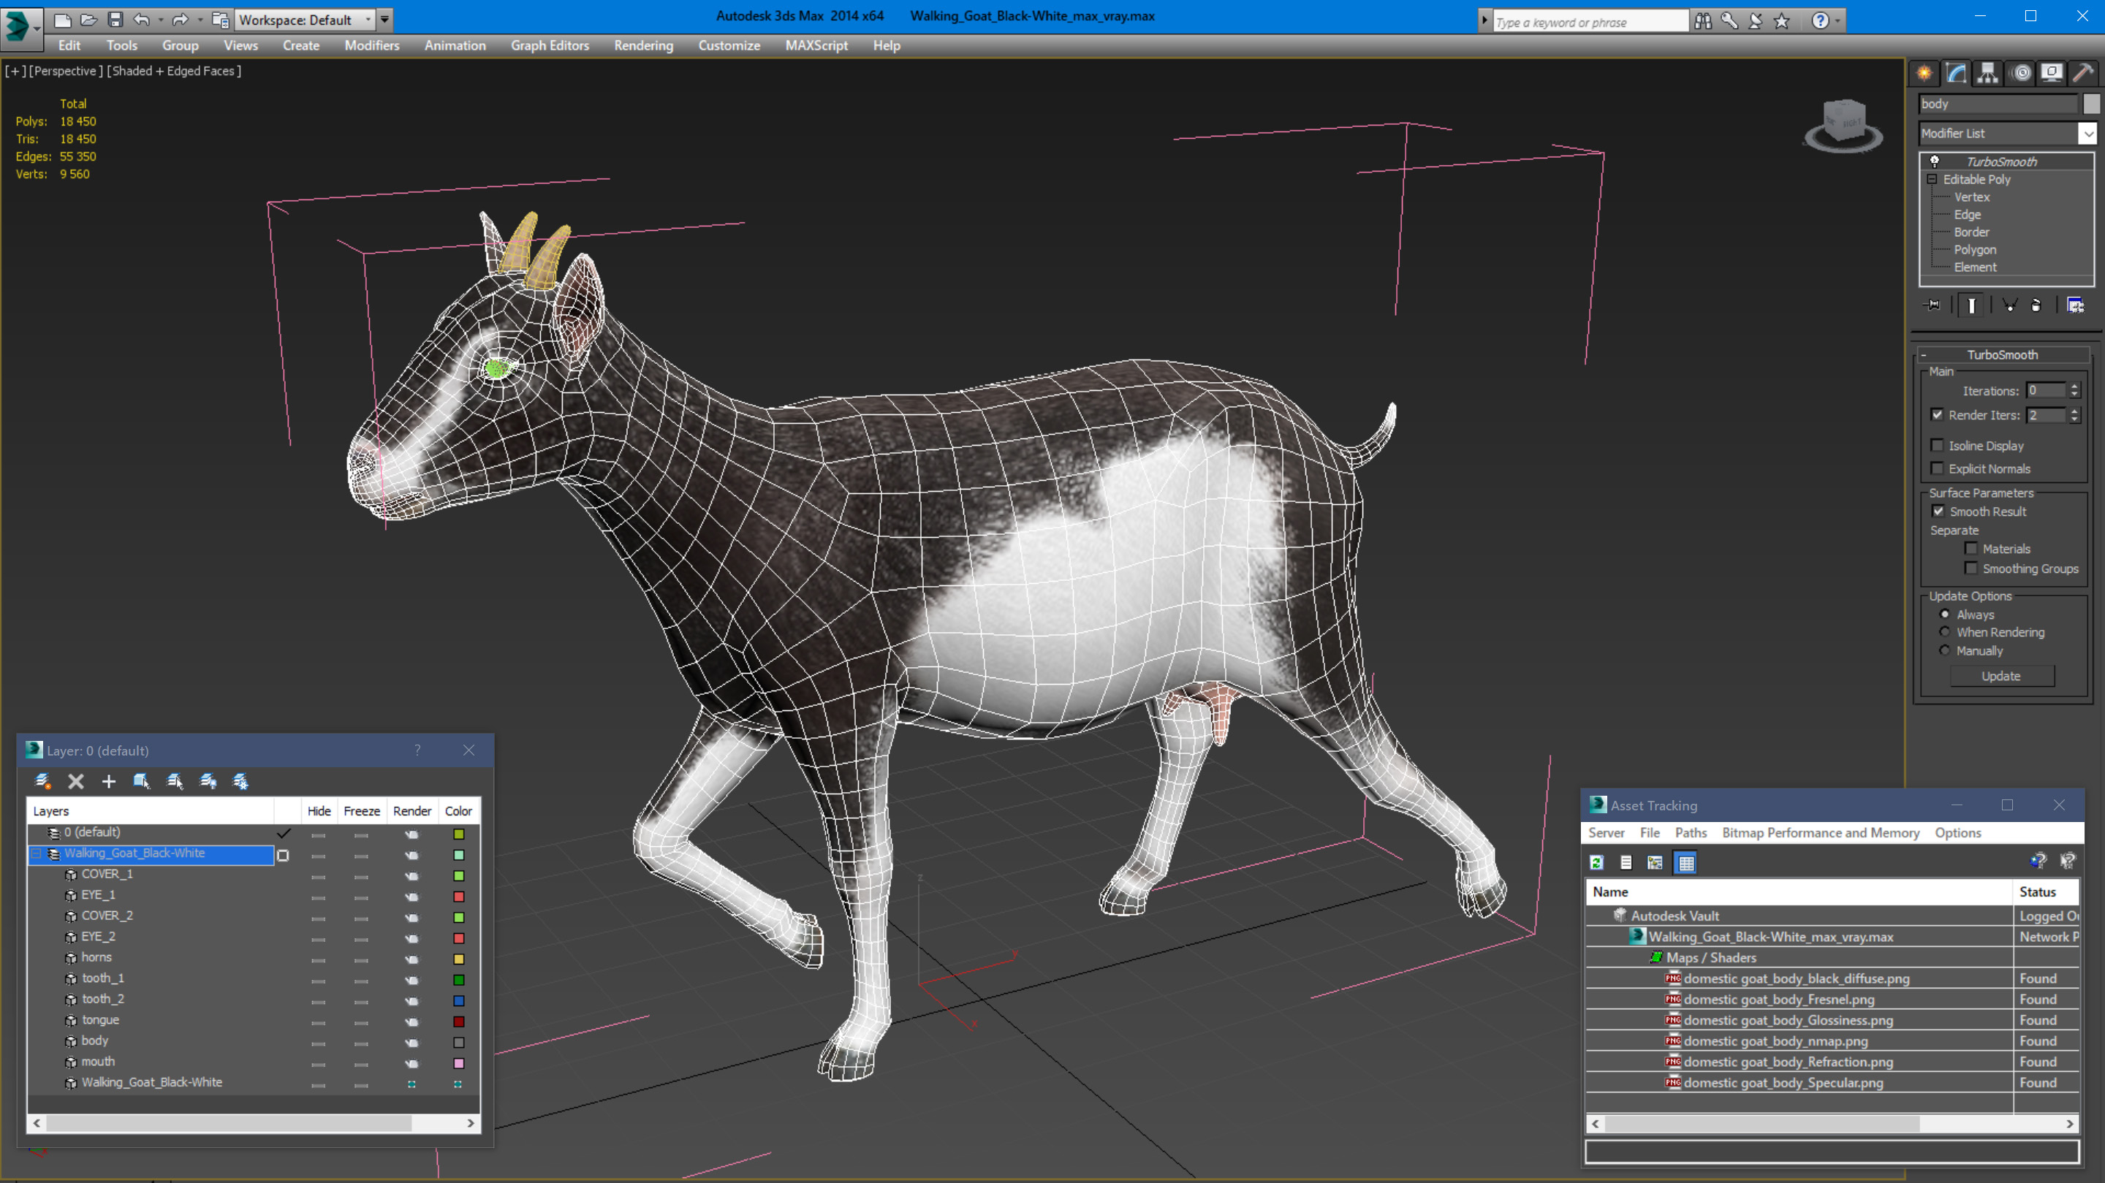
Task: Collapse the Editable Poly stack entry
Action: coord(1933,179)
